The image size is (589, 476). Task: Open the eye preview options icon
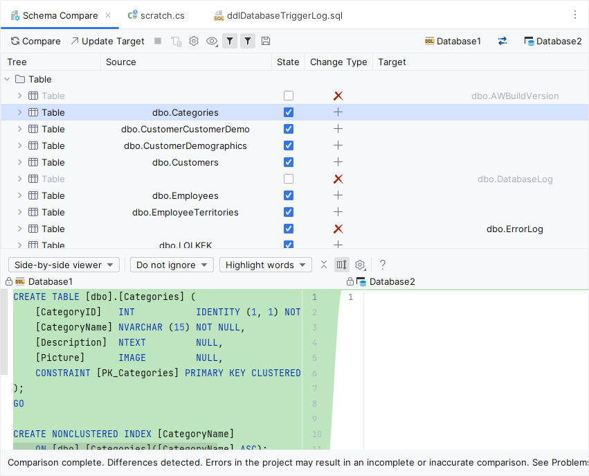coord(212,41)
